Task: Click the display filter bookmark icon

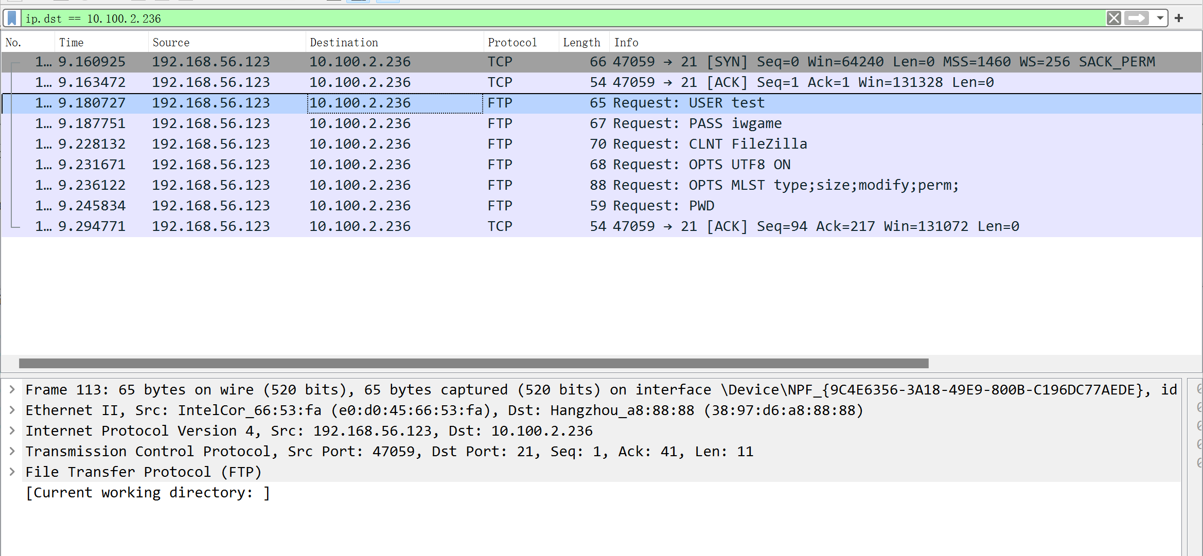Action: [12, 19]
